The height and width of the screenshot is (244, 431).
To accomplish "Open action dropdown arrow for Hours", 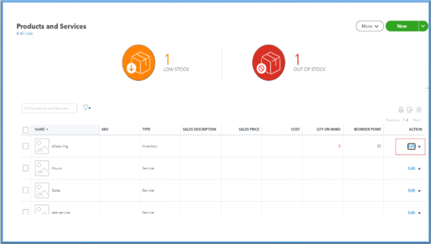I will point(419,169).
